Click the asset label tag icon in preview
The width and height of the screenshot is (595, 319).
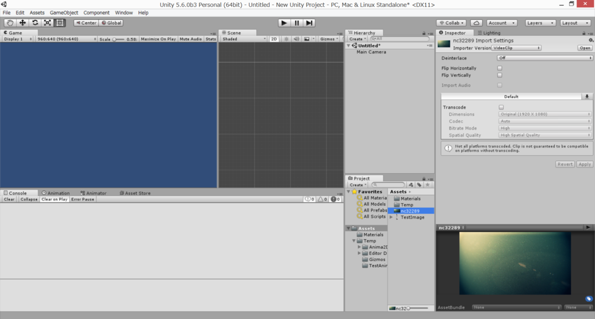589,299
